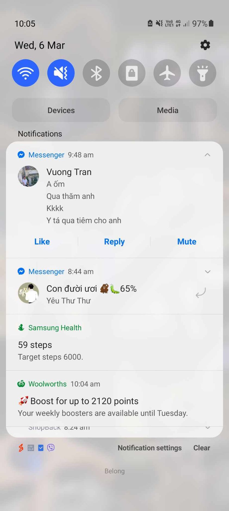Mute the Vuong Tran conversation
The image size is (229, 511).
[187, 241]
